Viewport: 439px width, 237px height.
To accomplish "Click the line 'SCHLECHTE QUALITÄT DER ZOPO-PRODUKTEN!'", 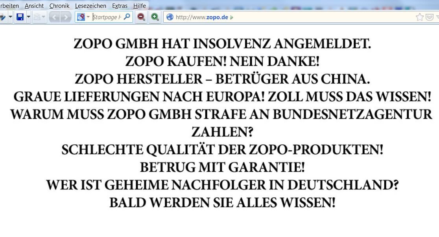I will tap(222, 150).
